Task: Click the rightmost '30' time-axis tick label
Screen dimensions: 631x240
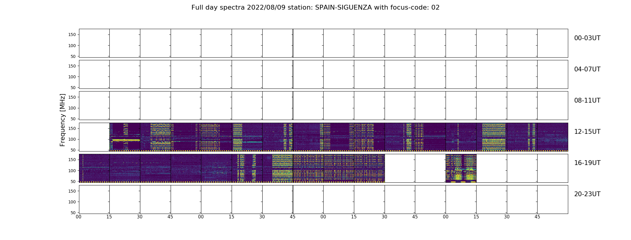Action: coord(507,217)
